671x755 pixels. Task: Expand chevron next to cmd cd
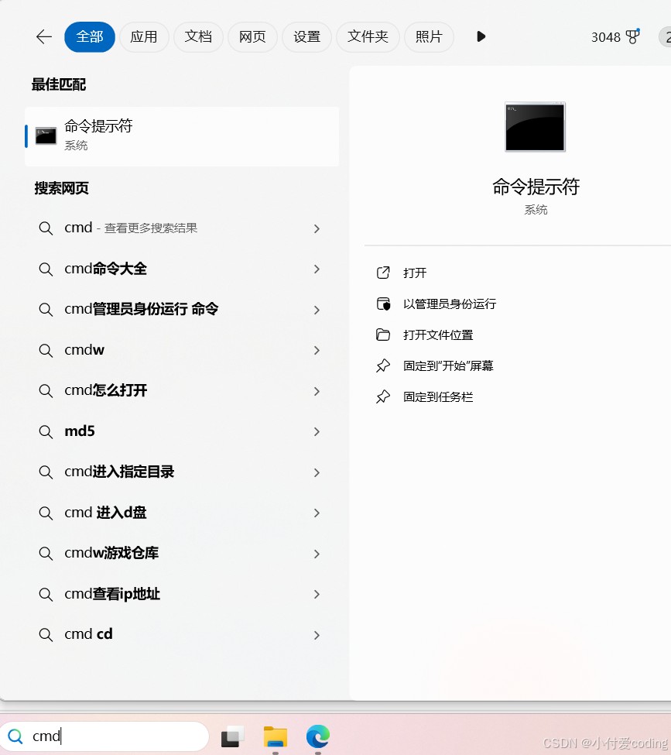click(x=317, y=635)
